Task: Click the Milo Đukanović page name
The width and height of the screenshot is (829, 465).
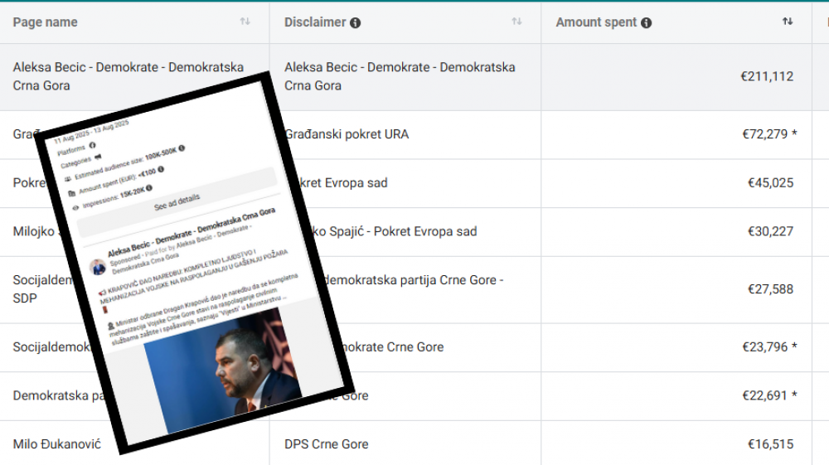Action: pyautogui.click(x=56, y=444)
